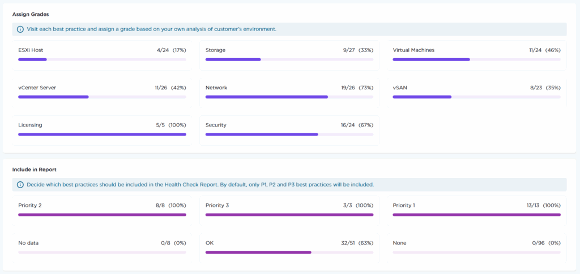Click the Network 19/26 progress bar
Screen dimensions: 580x274
click(x=289, y=97)
